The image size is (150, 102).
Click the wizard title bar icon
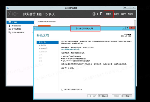pos(35,28)
